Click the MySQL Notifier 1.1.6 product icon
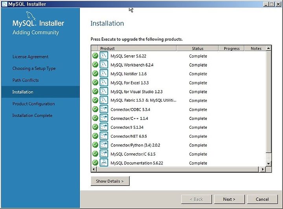283x209 pixels. tap(104, 73)
